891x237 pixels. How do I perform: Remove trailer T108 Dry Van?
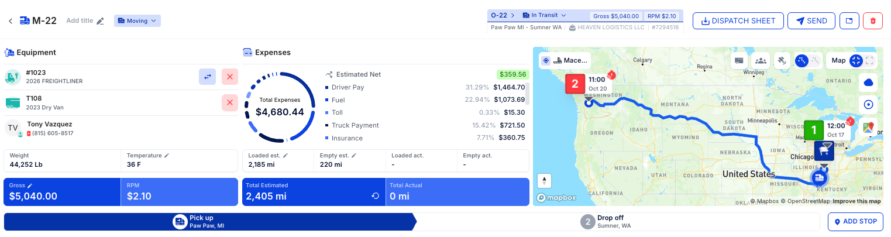[230, 103]
